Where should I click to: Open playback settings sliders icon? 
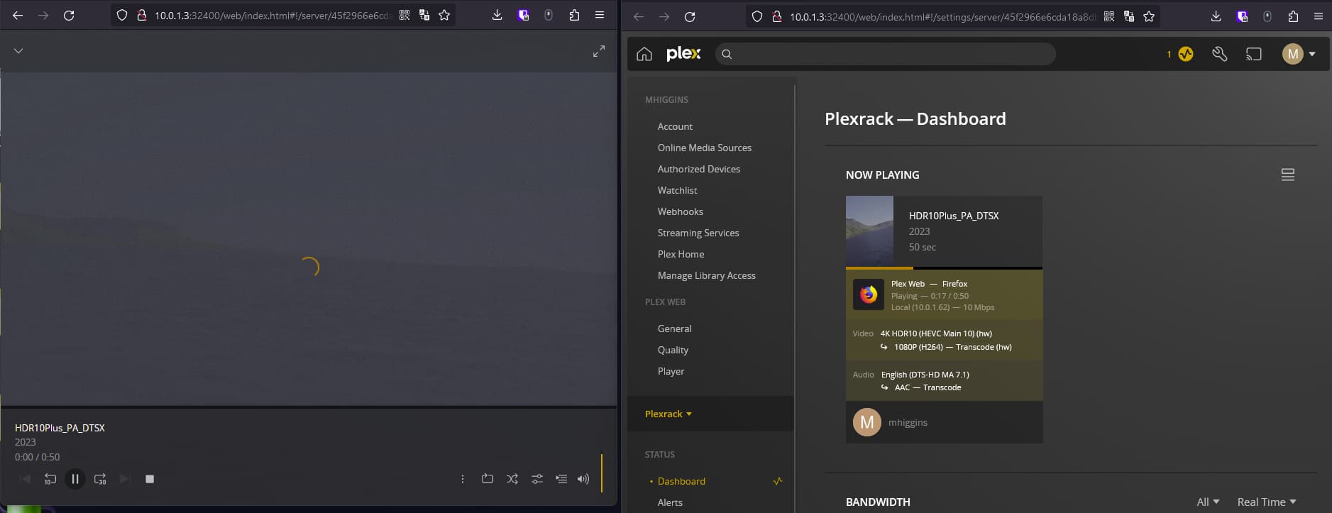pos(537,479)
